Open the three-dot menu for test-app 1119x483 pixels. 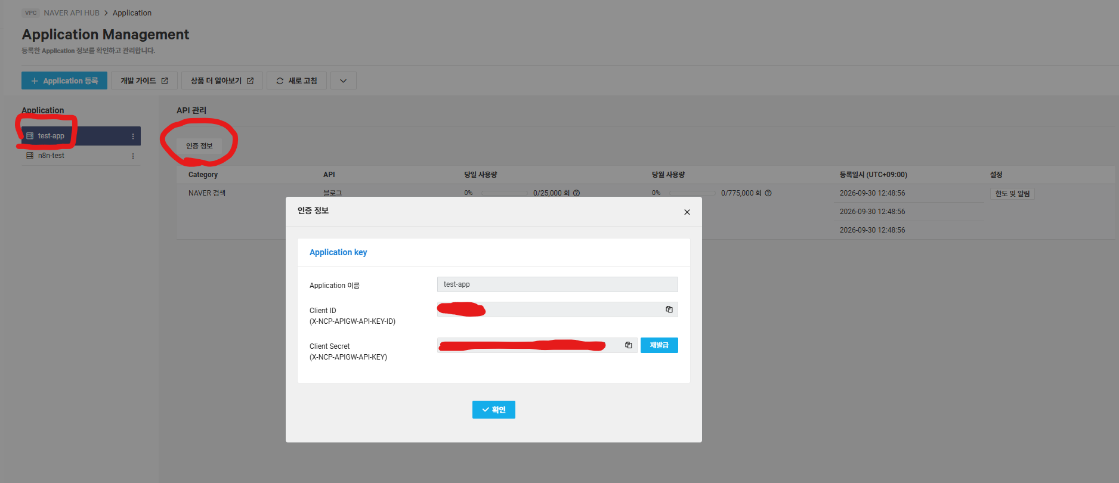[133, 137]
